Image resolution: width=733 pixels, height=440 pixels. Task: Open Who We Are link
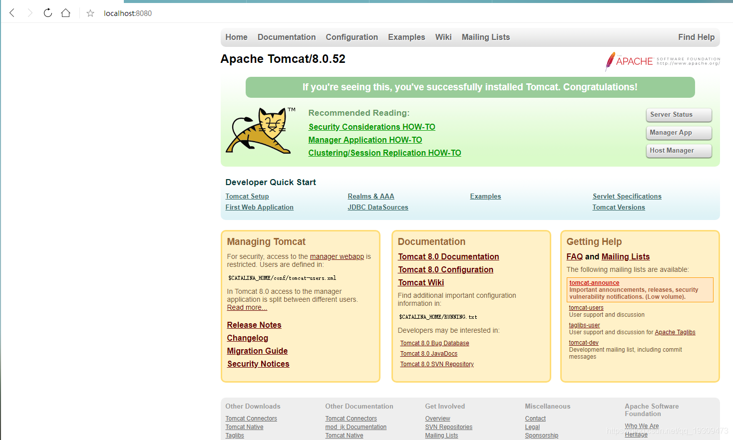pos(642,426)
